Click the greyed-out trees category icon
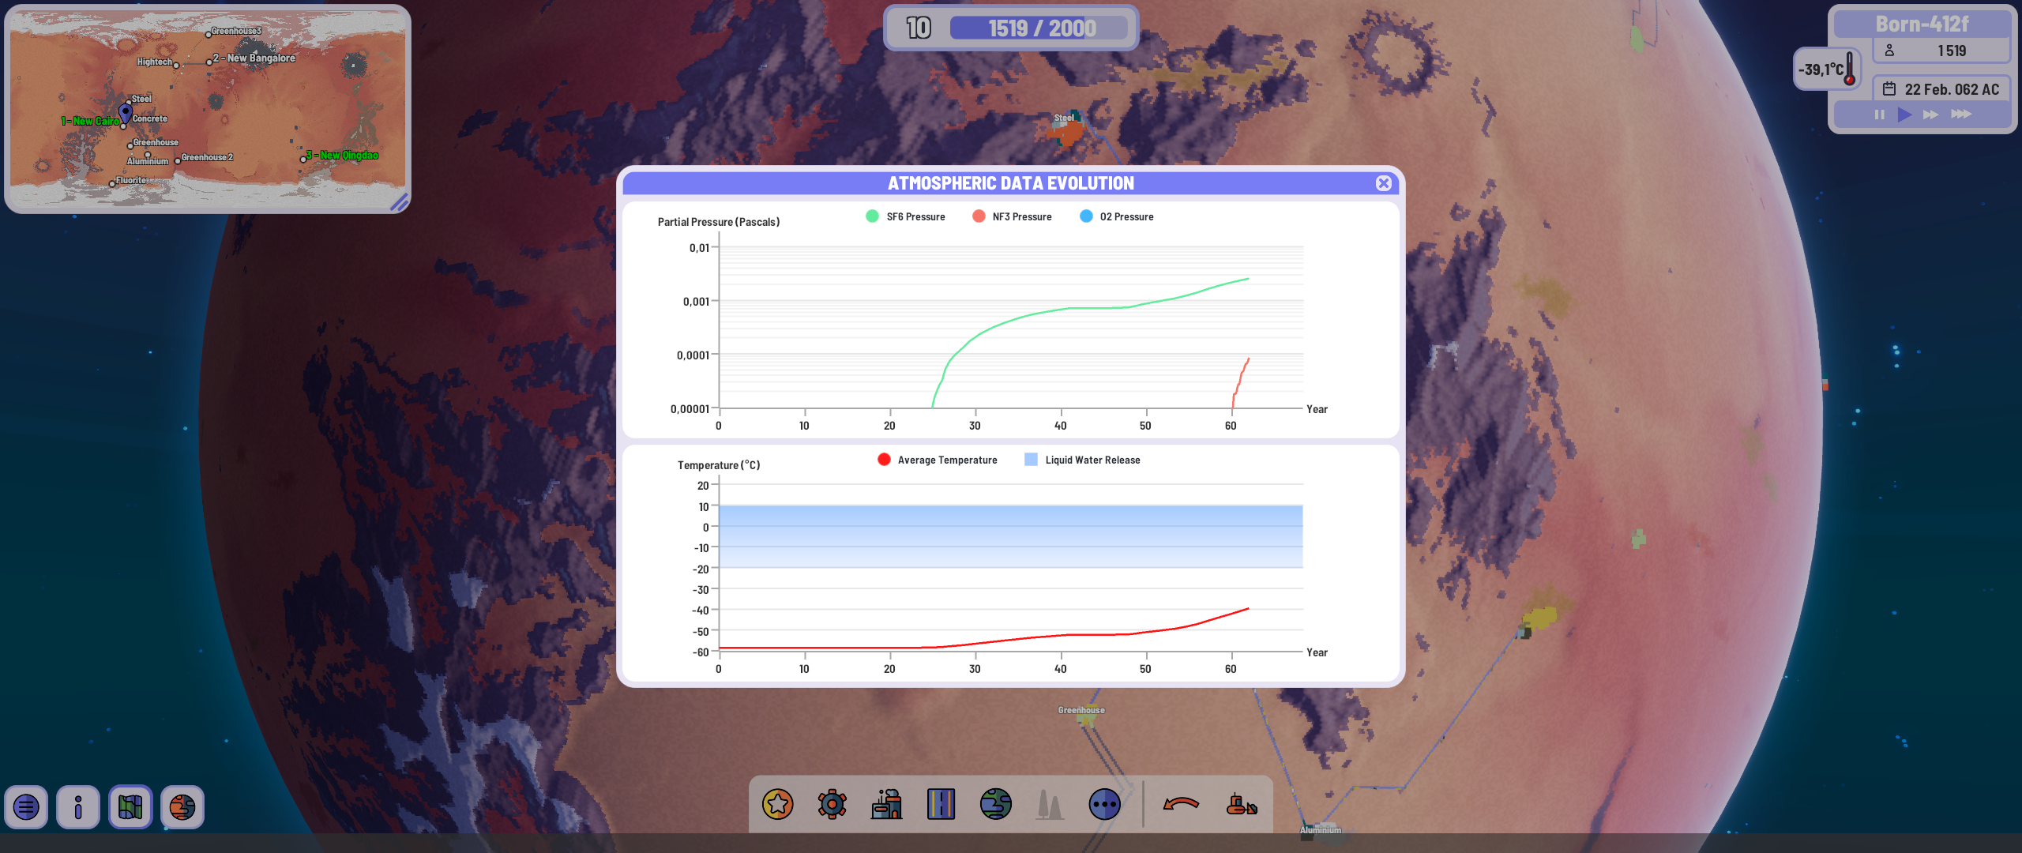Viewport: 2022px width, 853px height. click(1050, 805)
